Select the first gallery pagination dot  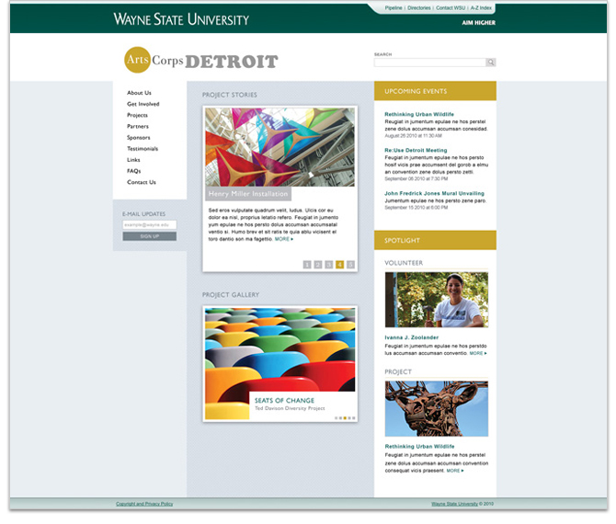pyautogui.click(x=336, y=418)
